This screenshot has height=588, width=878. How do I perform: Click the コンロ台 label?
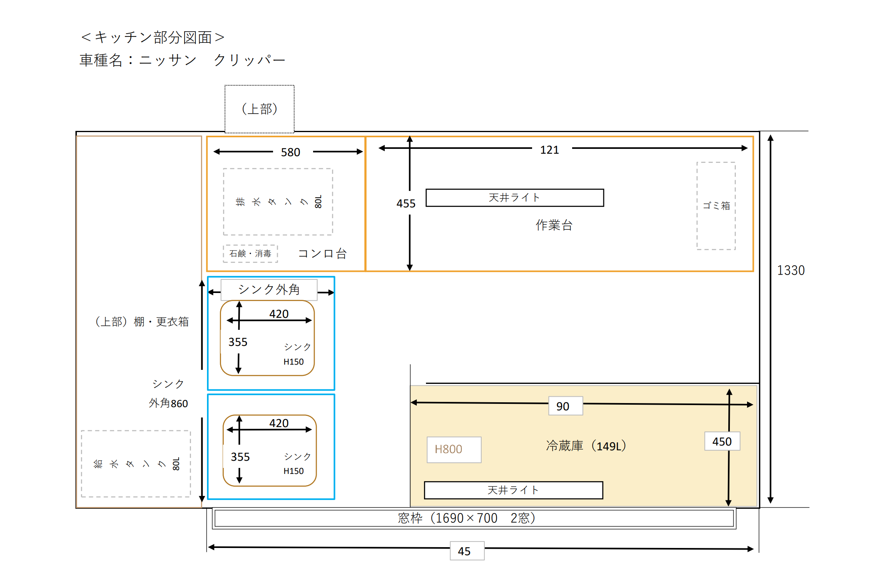322,253
